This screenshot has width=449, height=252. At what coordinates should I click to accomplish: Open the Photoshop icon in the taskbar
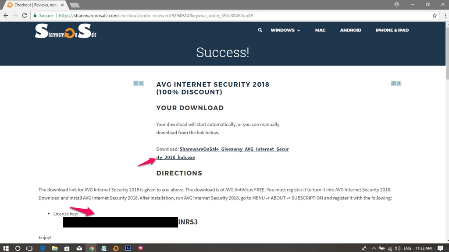pos(128,248)
